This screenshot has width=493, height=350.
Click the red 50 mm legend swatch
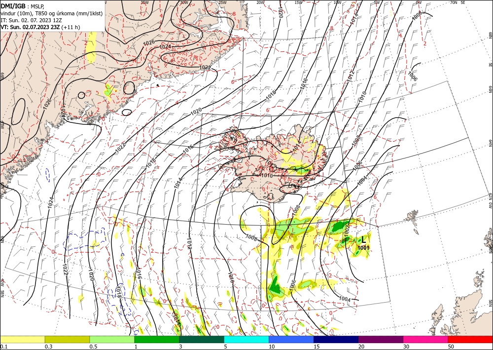point(470,339)
